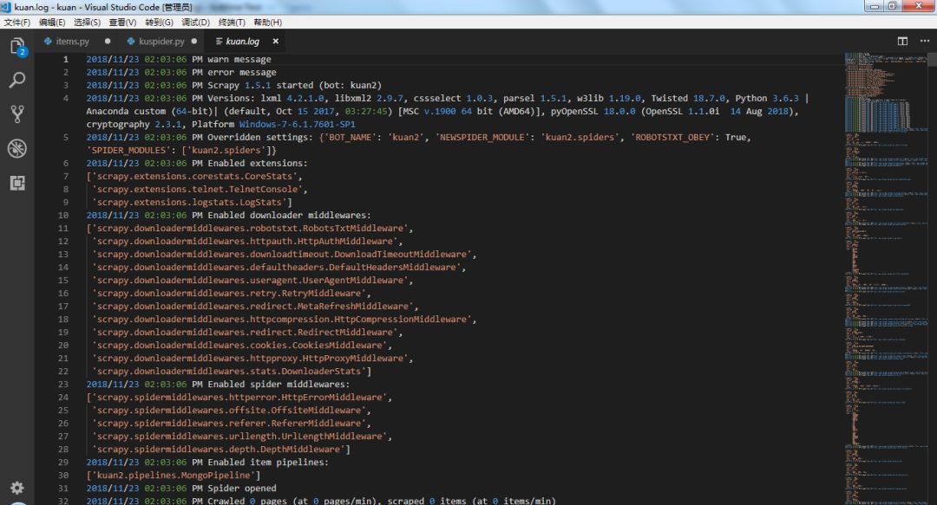Viewport: 937px width, 505px height.
Task: Open the 调试(D) menu
Action: (195, 22)
